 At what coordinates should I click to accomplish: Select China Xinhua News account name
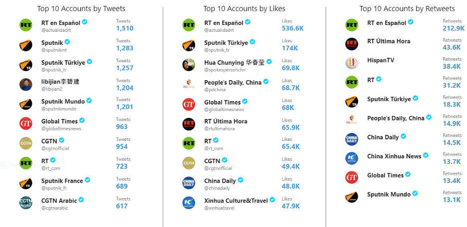[394, 156]
